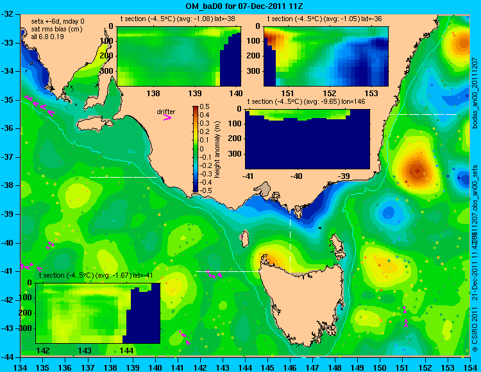Click the height anomaly color bar

point(196,149)
